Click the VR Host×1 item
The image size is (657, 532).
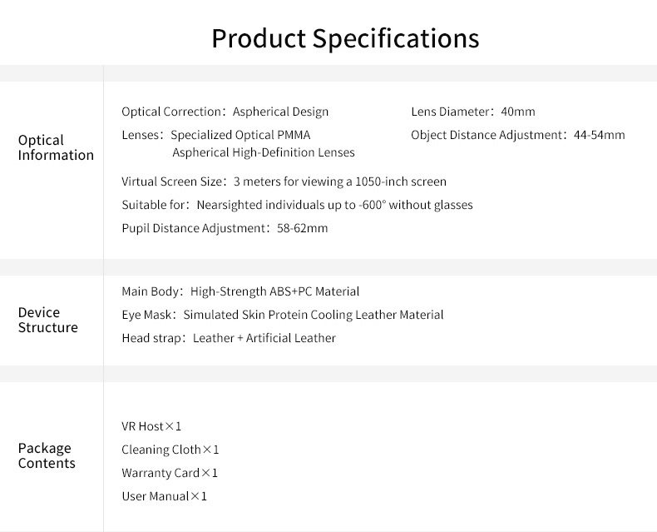pos(151,426)
